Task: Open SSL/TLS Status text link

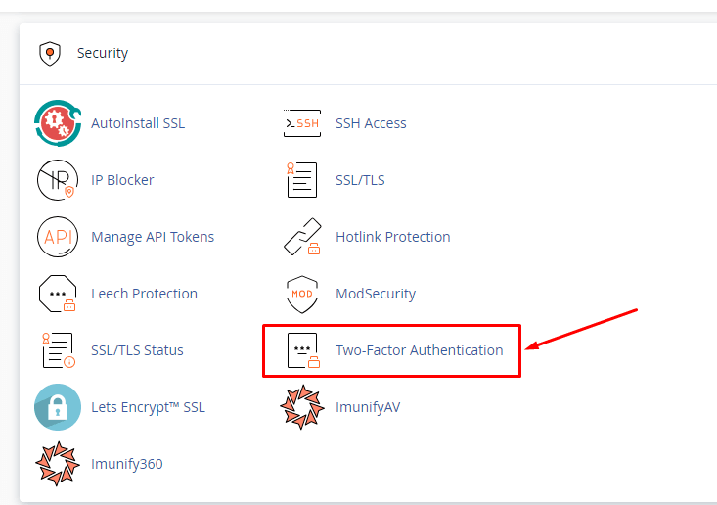Action: [137, 350]
